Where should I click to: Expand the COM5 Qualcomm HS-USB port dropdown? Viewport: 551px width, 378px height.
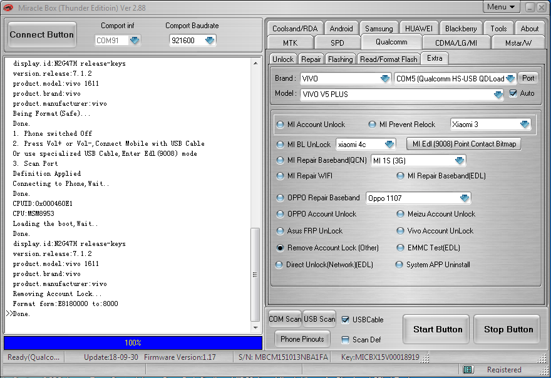click(x=510, y=78)
